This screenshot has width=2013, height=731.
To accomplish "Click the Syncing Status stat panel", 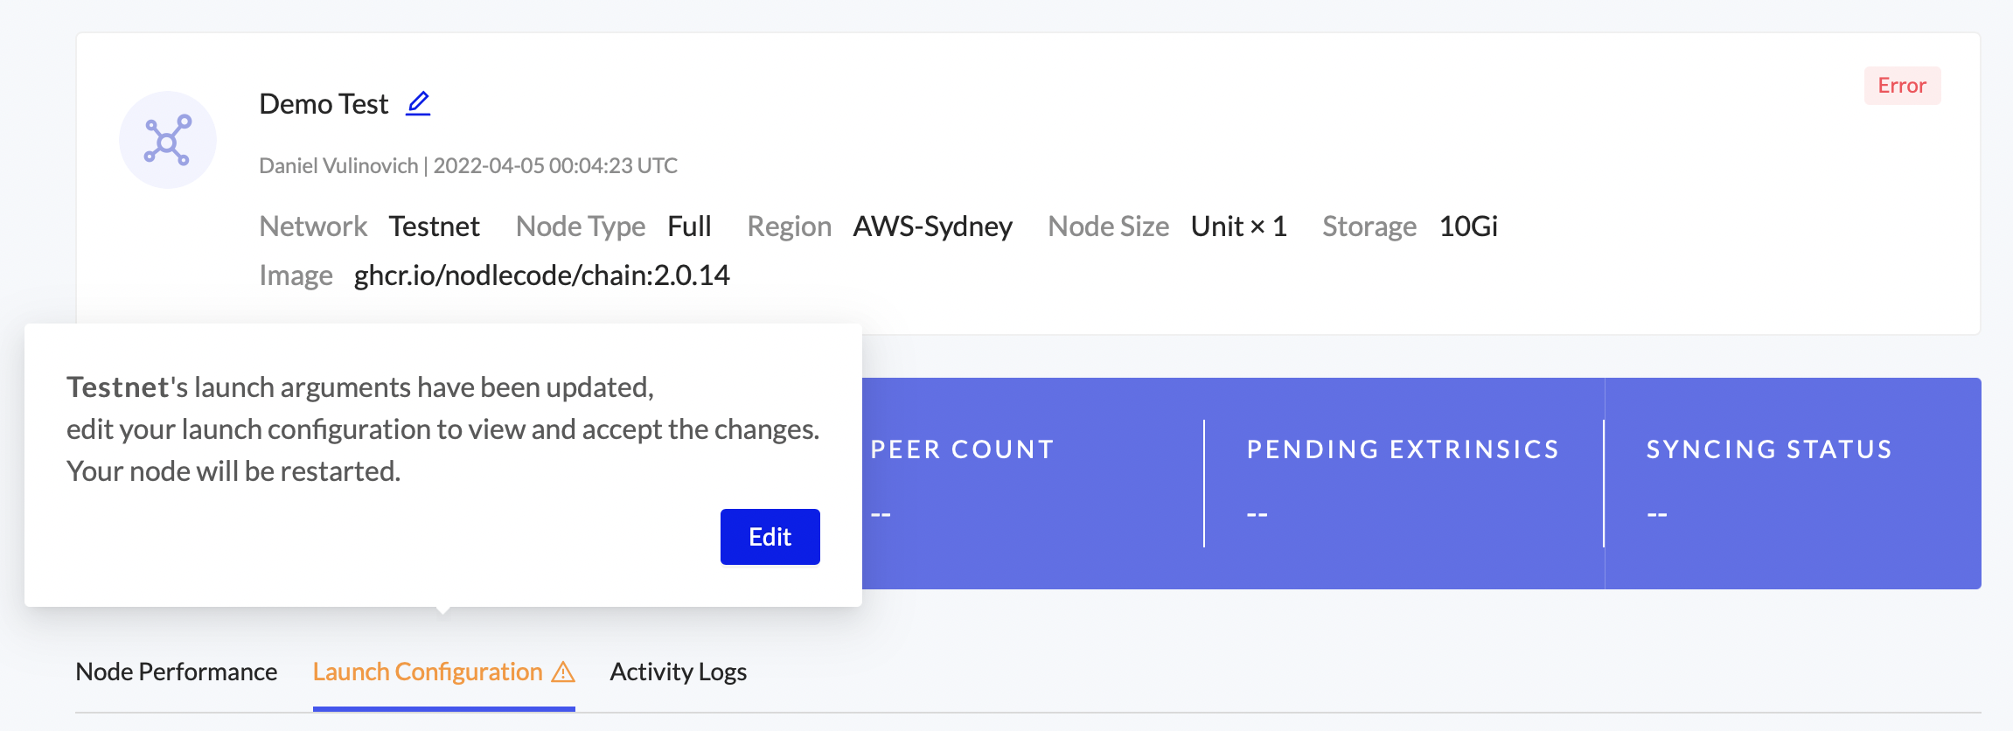I will 1791,483.
